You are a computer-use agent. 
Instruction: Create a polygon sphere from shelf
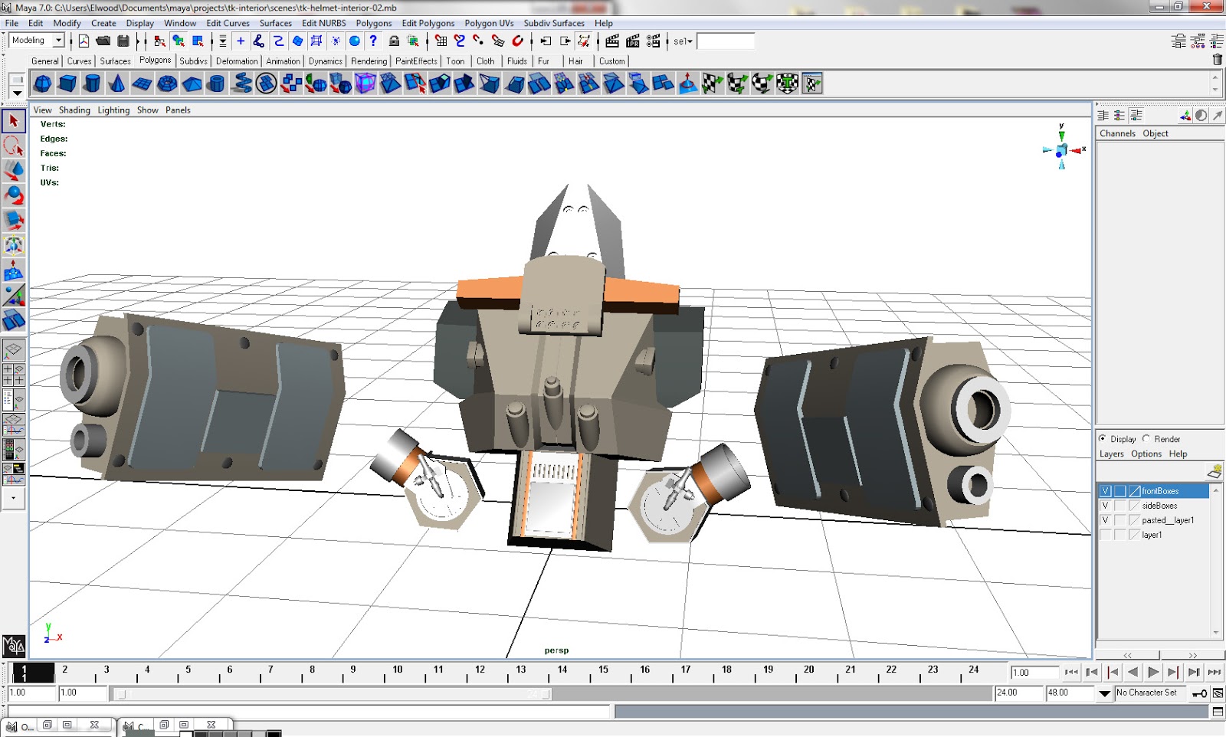(43, 84)
